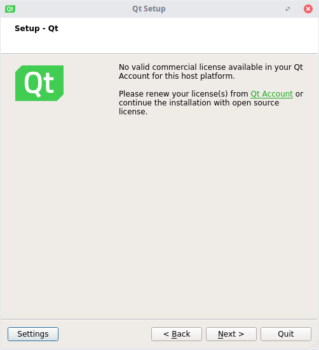Image resolution: width=319 pixels, height=350 pixels.
Task: Click the large green Qt logo
Action: 39,83
